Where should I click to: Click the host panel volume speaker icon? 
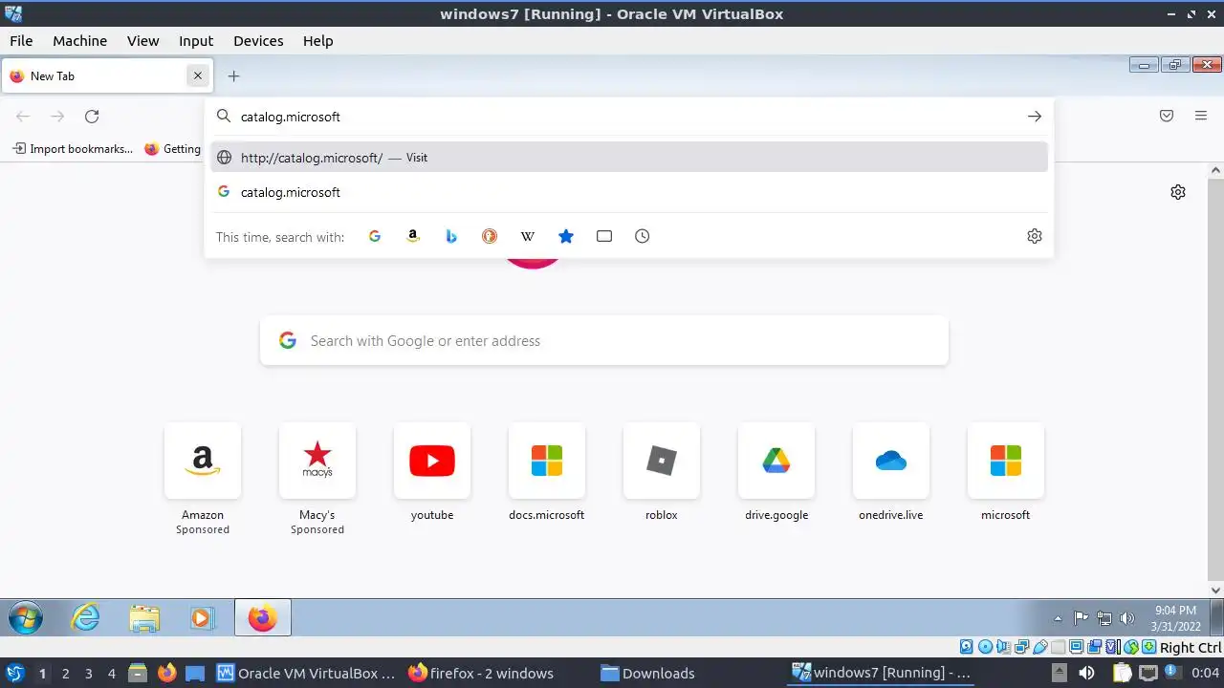tap(1086, 673)
